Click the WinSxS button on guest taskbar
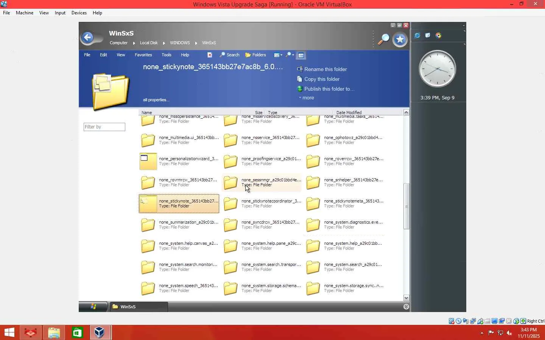This screenshot has width=545, height=340. point(139,307)
